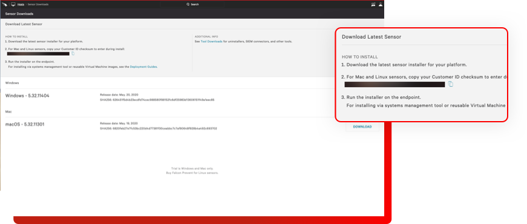
Task: Click the CrowdStrike Falcon logo
Action: click(x=4, y=4)
